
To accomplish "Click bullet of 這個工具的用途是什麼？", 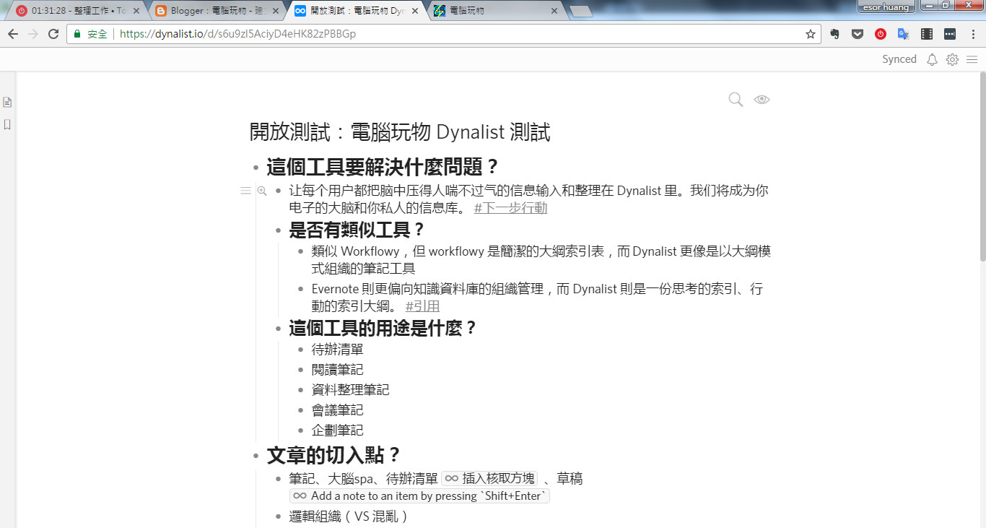I will 278,329.
